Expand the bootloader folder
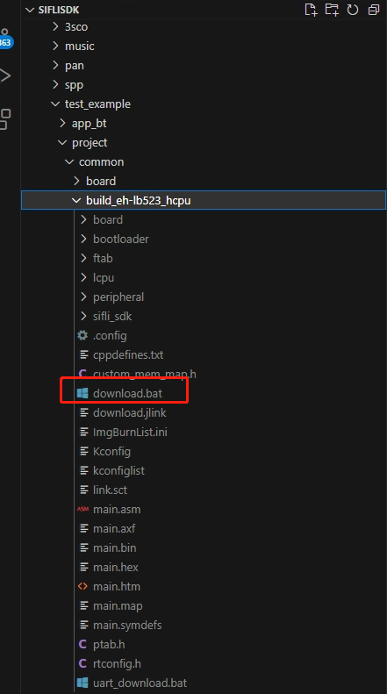This screenshot has width=387, height=694. coord(120,239)
